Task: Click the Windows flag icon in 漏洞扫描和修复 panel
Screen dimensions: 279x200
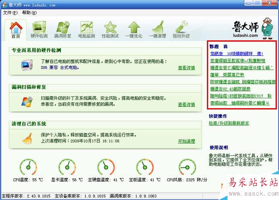Action: coord(27,102)
